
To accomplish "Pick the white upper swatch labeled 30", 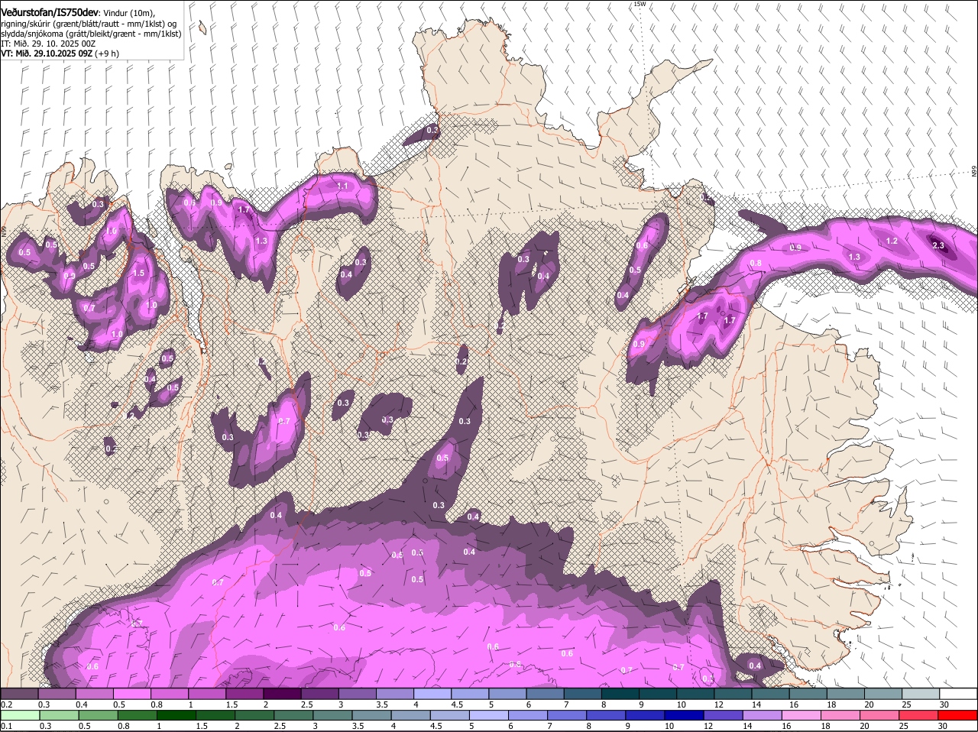I will 958,693.
